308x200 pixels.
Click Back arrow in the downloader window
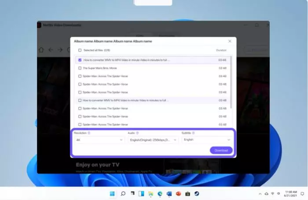(51, 50)
